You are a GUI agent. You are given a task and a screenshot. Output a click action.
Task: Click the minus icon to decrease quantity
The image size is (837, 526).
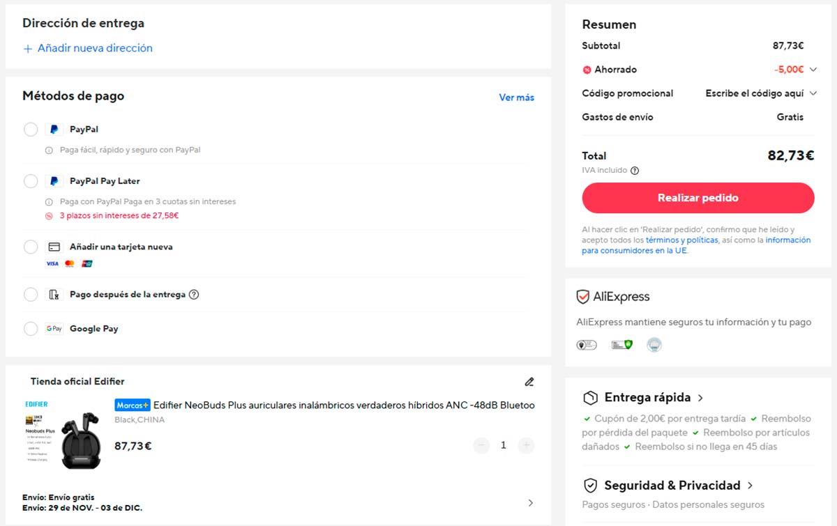[481, 445]
